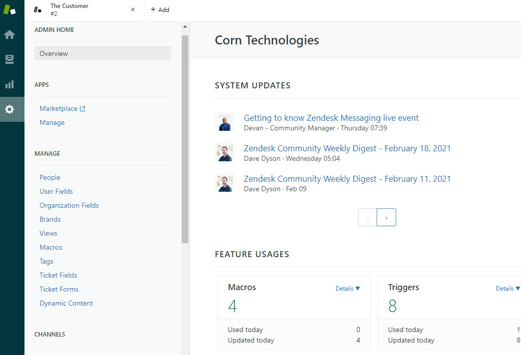Open the Home dashboard icon
The width and height of the screenshot is (521, 355).
[x=9, y=34]
